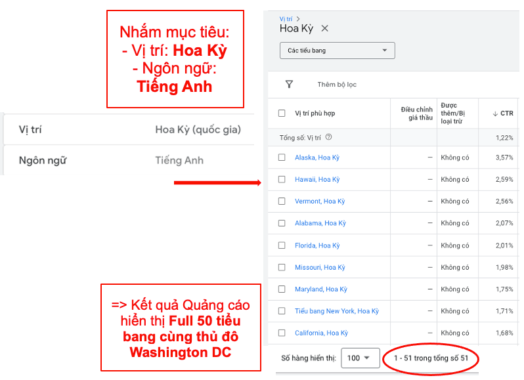524x380 pixels.
Task: Click the Missouri CTR value 1,98%
Action: [x=504, y=267]
